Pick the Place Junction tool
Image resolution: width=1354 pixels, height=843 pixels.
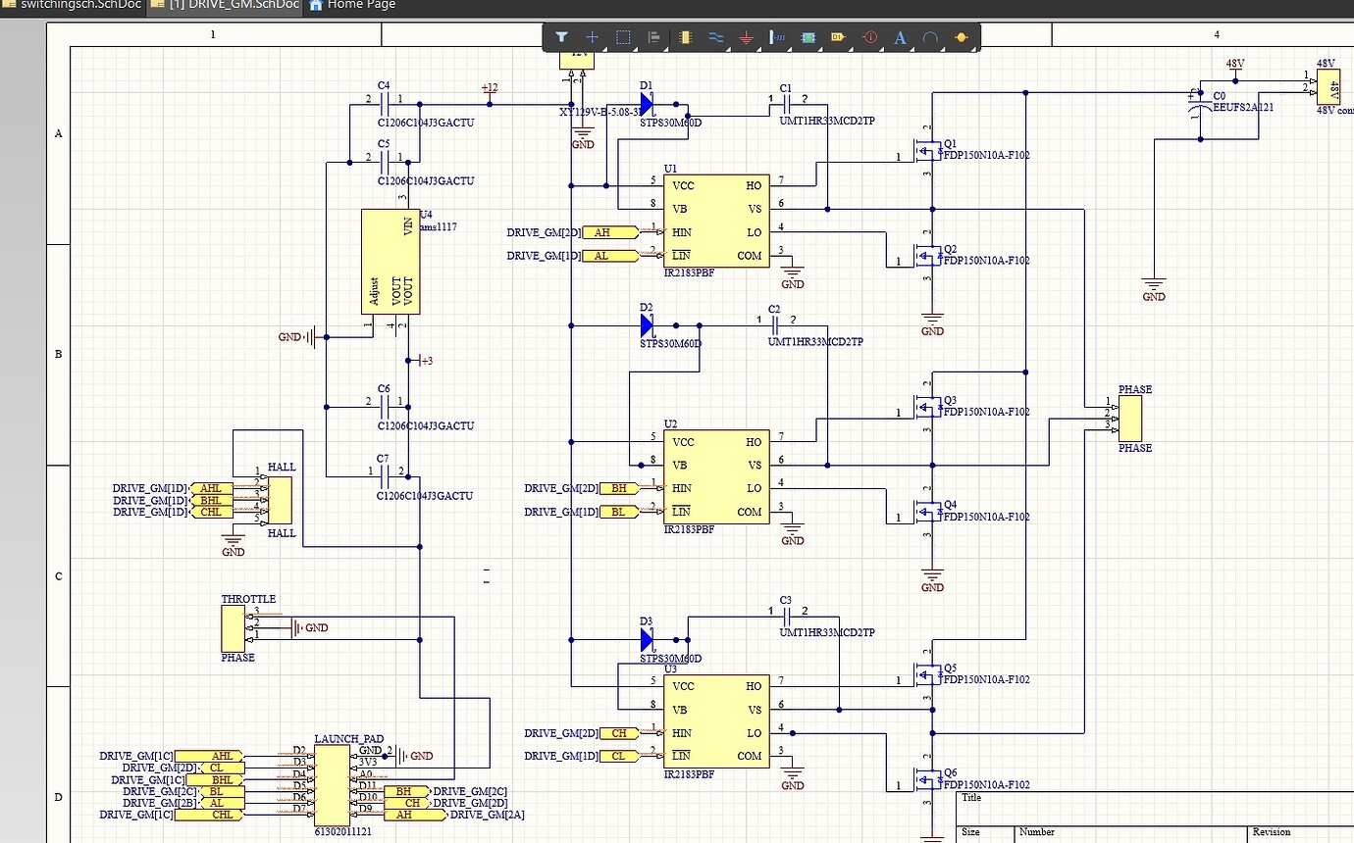tap(961, 37)
